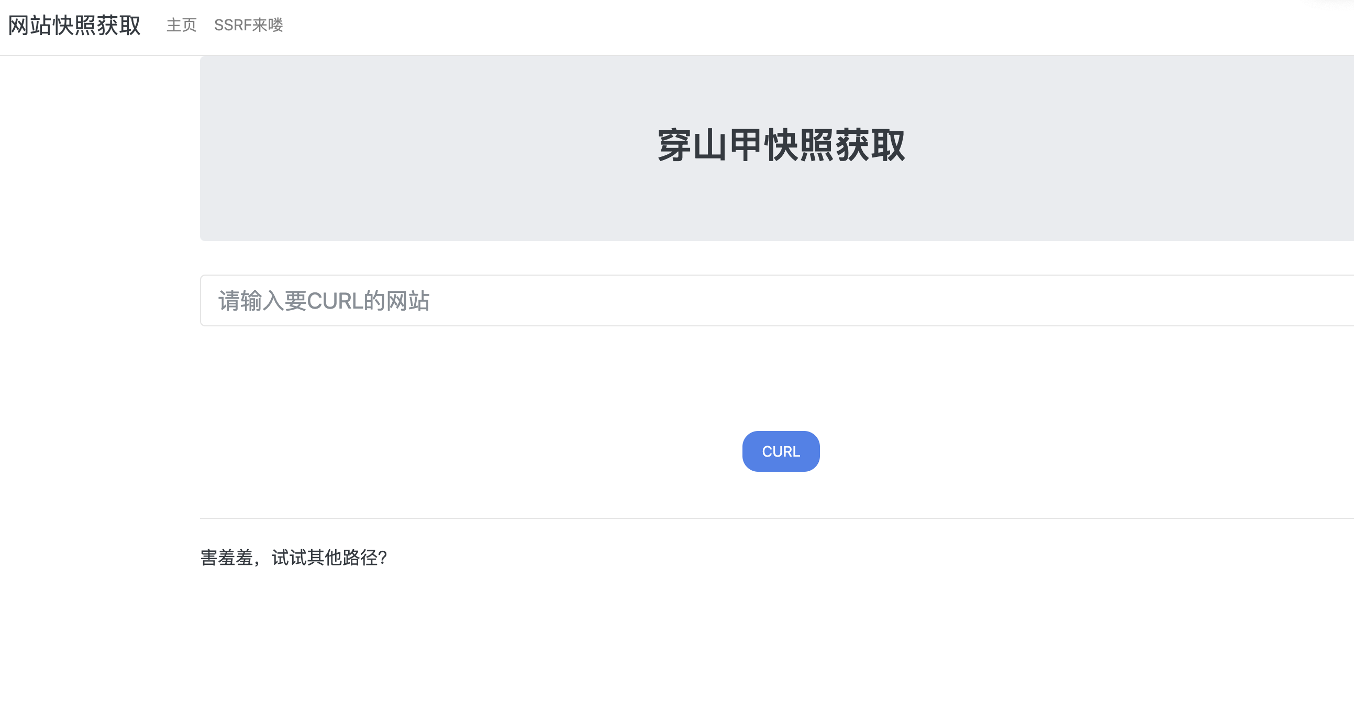Viewport: 1354px width, 727px height.
Task: Open the 主页 navigation link
Action: [x=181, y=25]
